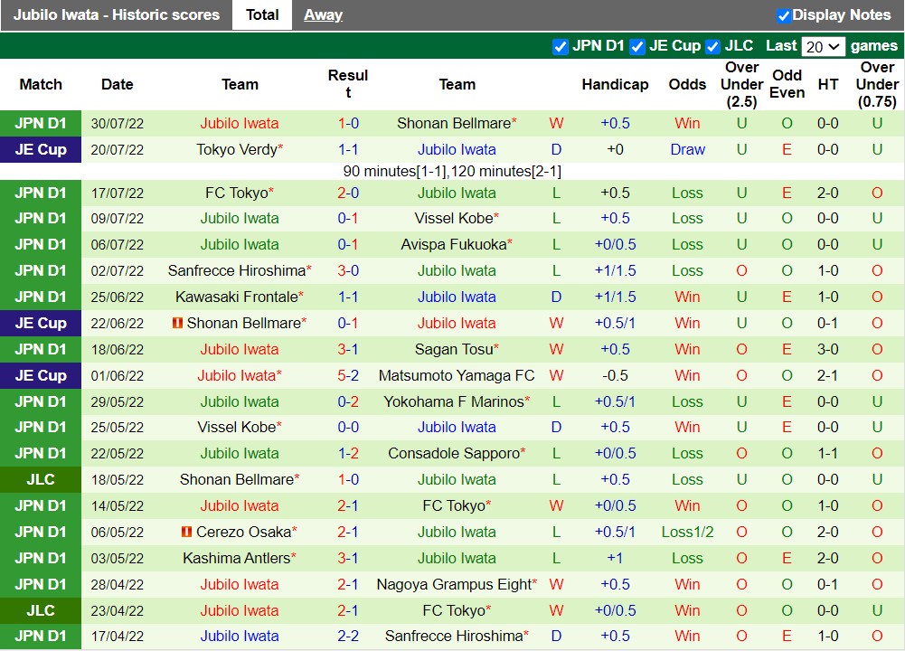
Task: Click Draw odds on Tokyo Verdy row
Action: click(x=687, y=149)
